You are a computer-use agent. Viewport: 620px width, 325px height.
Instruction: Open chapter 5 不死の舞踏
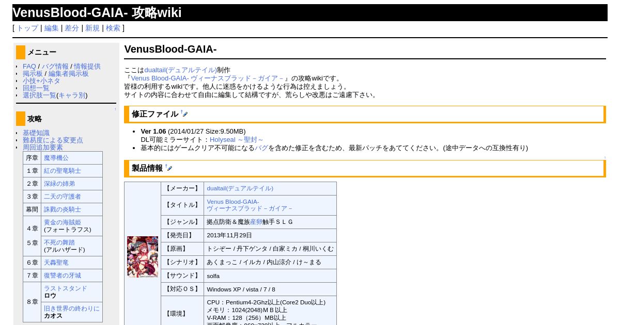(x=59, y=242)
